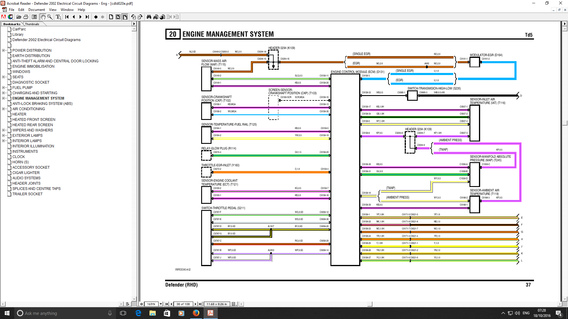The image size is (568, 319).
Task: Switch to the Bookmarks tab
Action: click(12, 24)
